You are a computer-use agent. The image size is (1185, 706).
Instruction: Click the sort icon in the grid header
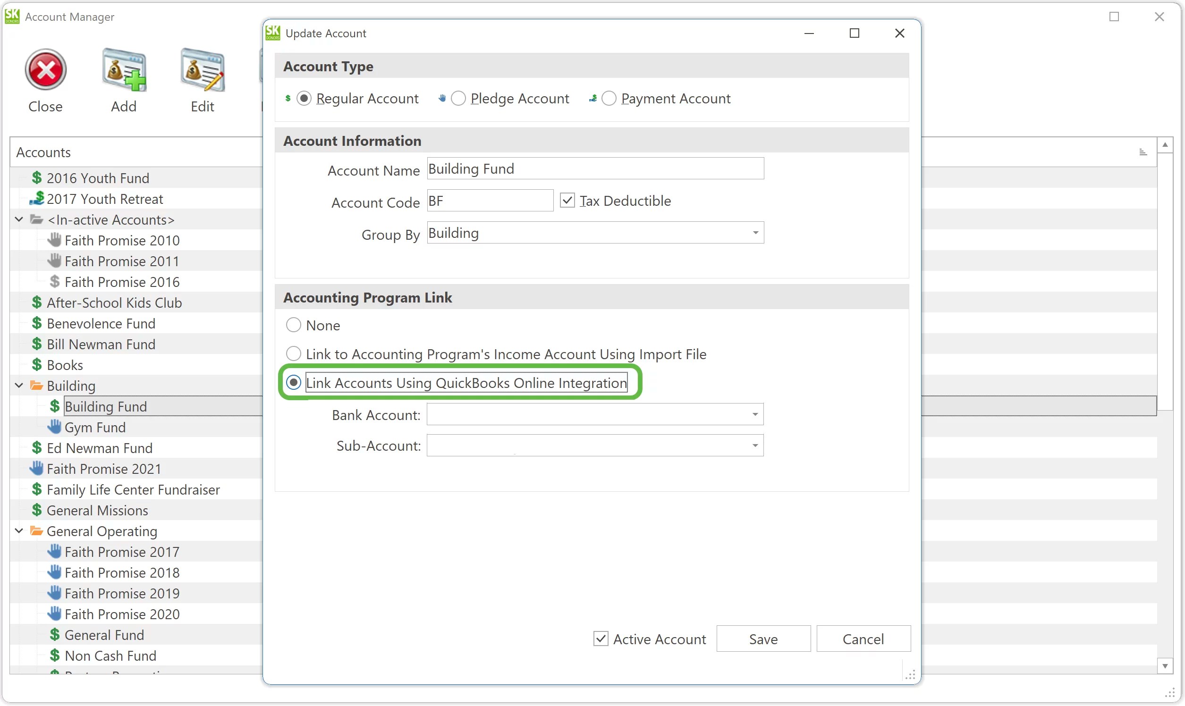point(1143,151)
